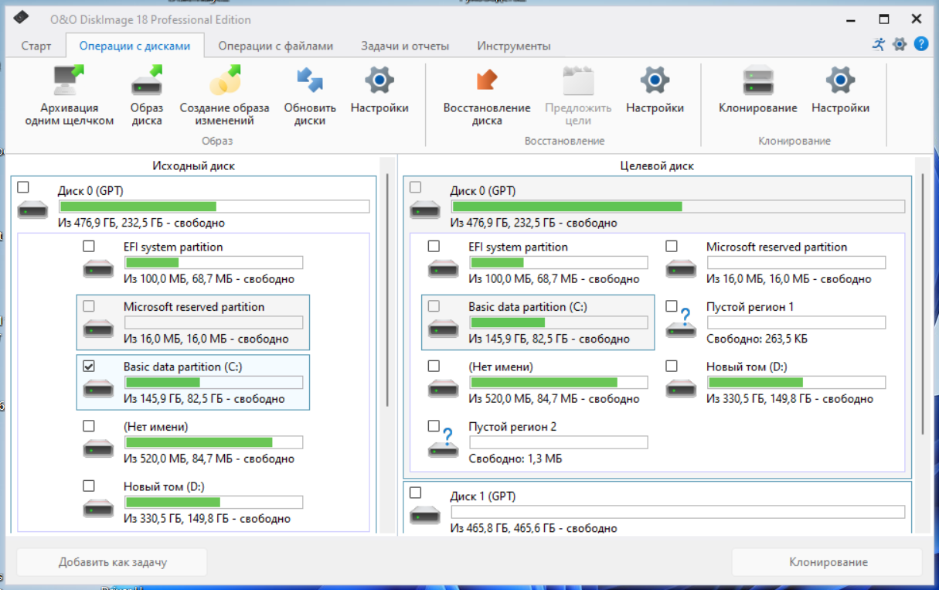Click target Microsoft reserved partition drive icon
This screenshot has width=939, height=590.
pos(682,269)
